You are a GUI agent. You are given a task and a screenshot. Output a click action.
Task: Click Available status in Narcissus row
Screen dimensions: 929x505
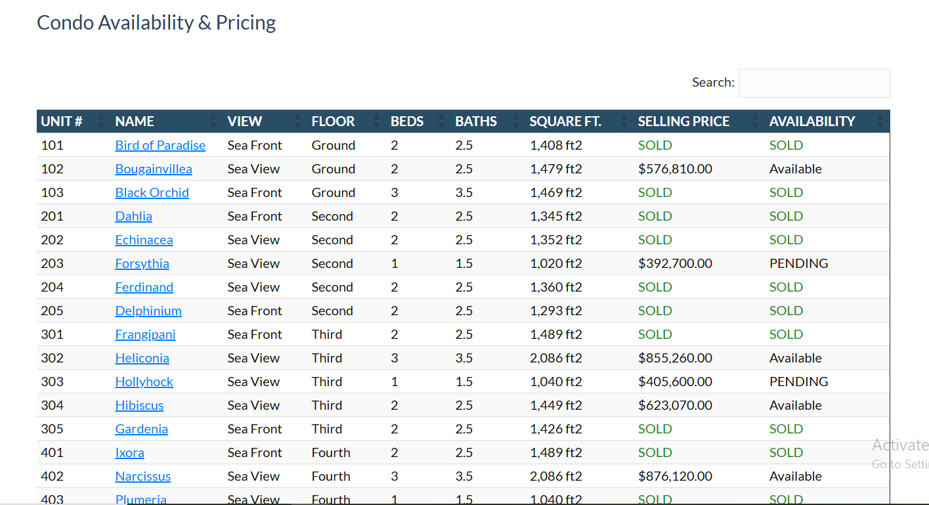coord(795,476)
